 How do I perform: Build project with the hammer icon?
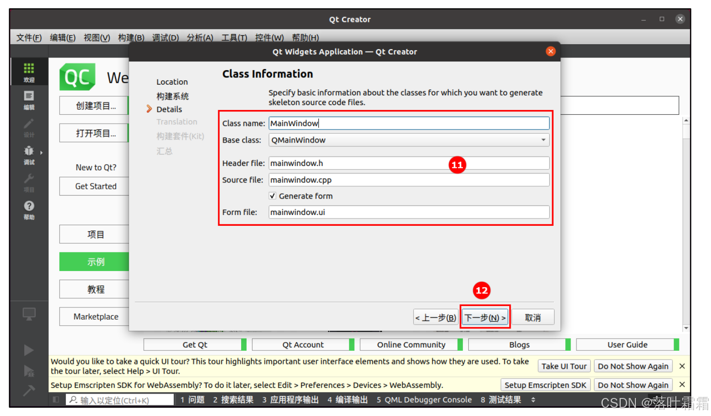pyautogui.click(x=29, y=390)
